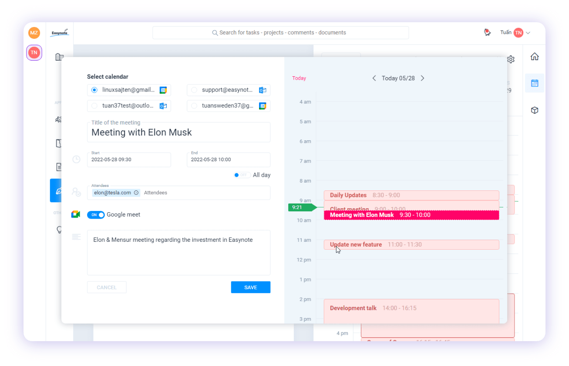Click the 12 pm time label
This screenshot has width=569, height=366.
coord(304,260)
